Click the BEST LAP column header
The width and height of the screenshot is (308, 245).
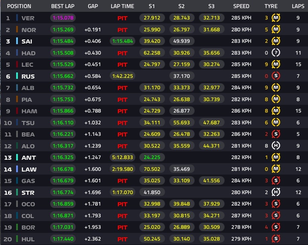pyautogui.click(x=63, y=6)
